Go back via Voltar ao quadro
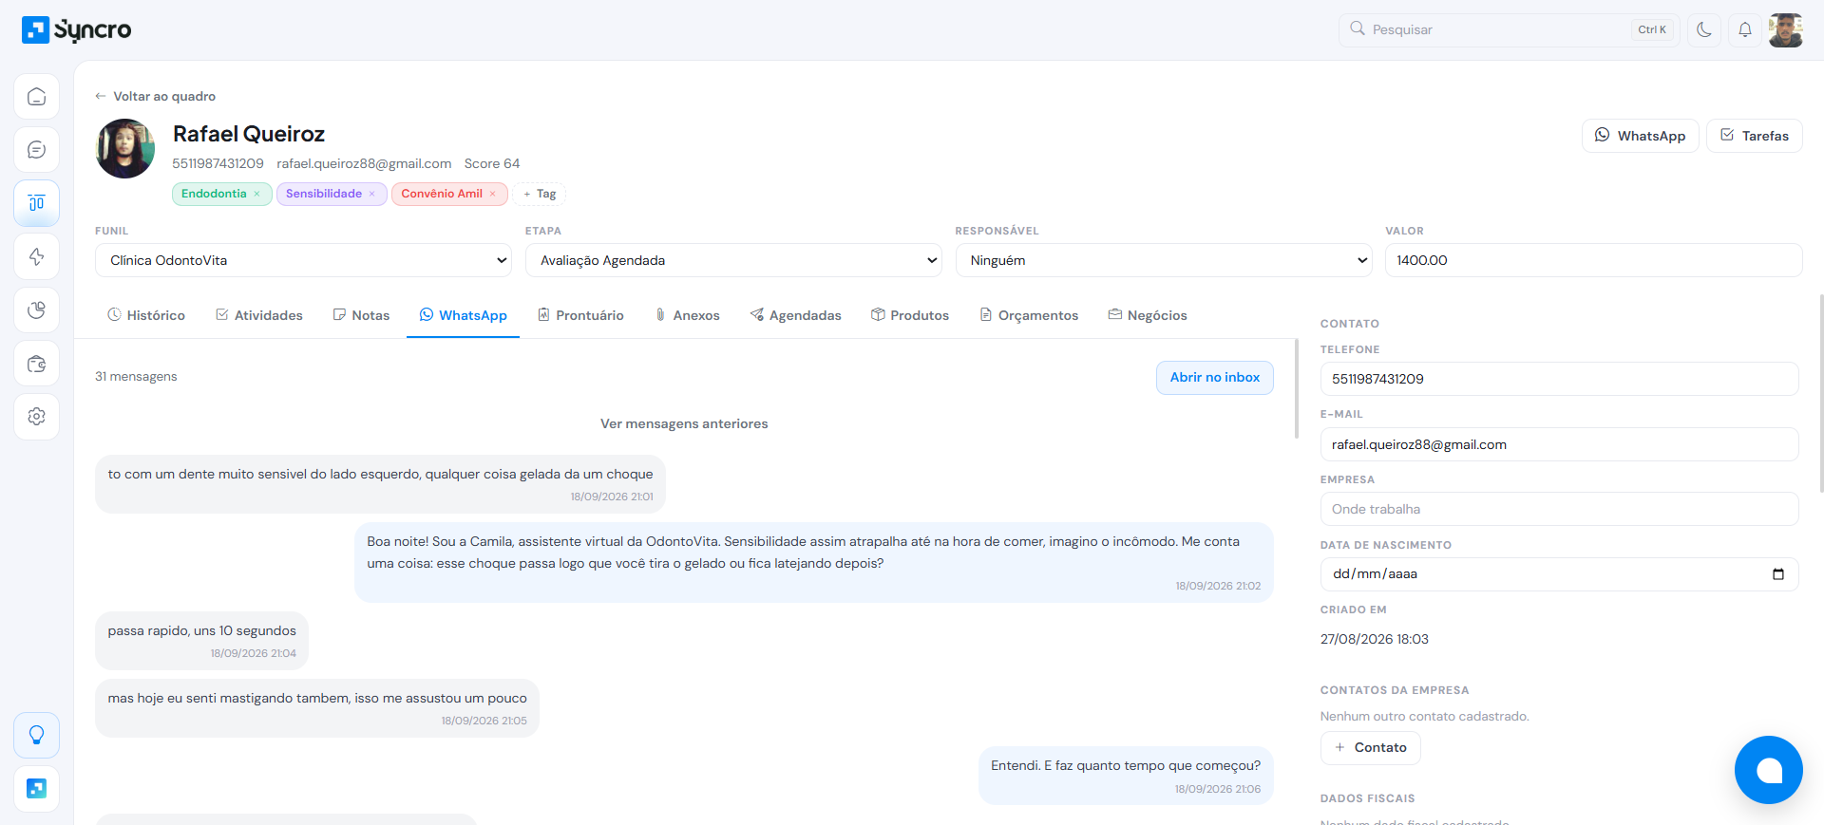This screenshot has width=1824, height=825. point(155,96)
